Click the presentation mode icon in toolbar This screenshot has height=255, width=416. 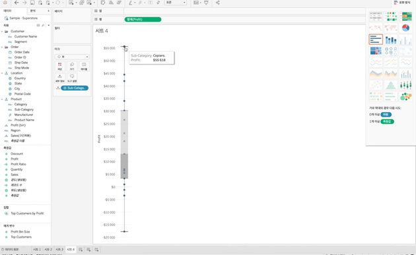click(x=206, y=3)
